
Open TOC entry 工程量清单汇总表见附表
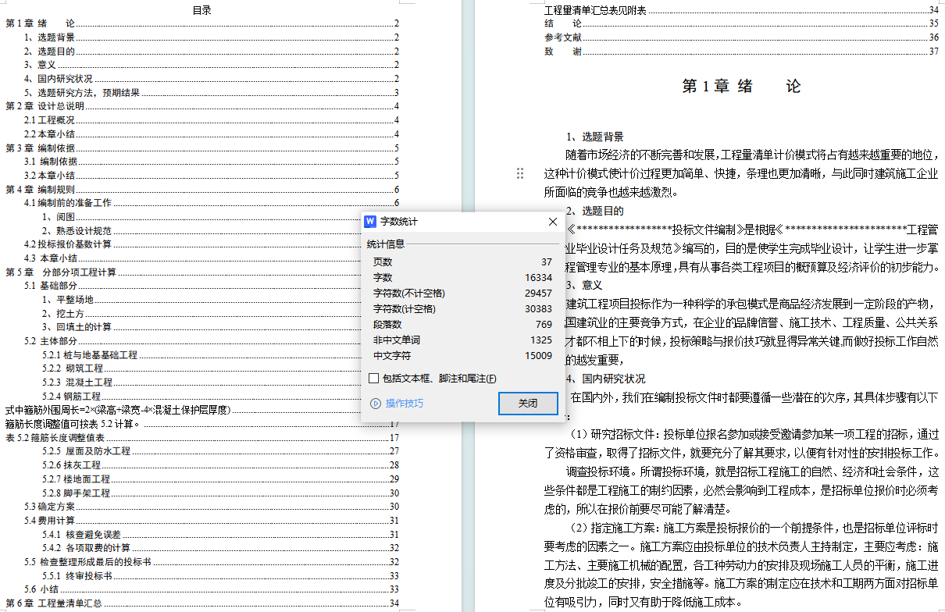(x=741, y=10)
